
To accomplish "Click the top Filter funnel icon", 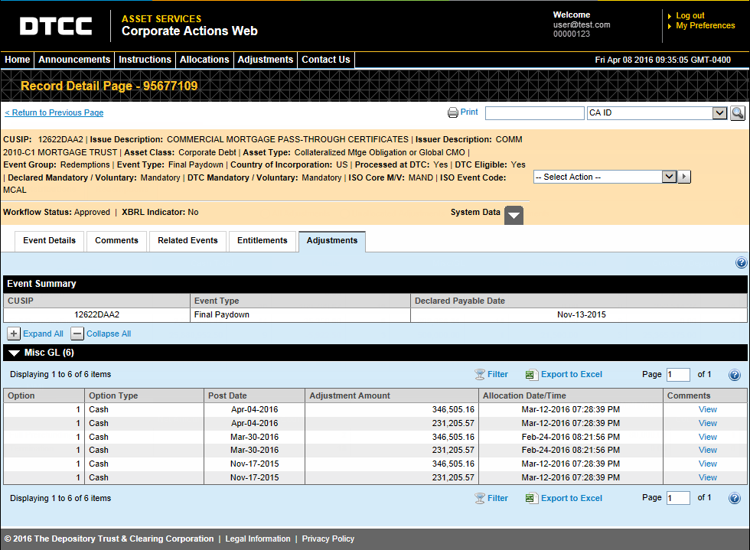I will point(480,375).
